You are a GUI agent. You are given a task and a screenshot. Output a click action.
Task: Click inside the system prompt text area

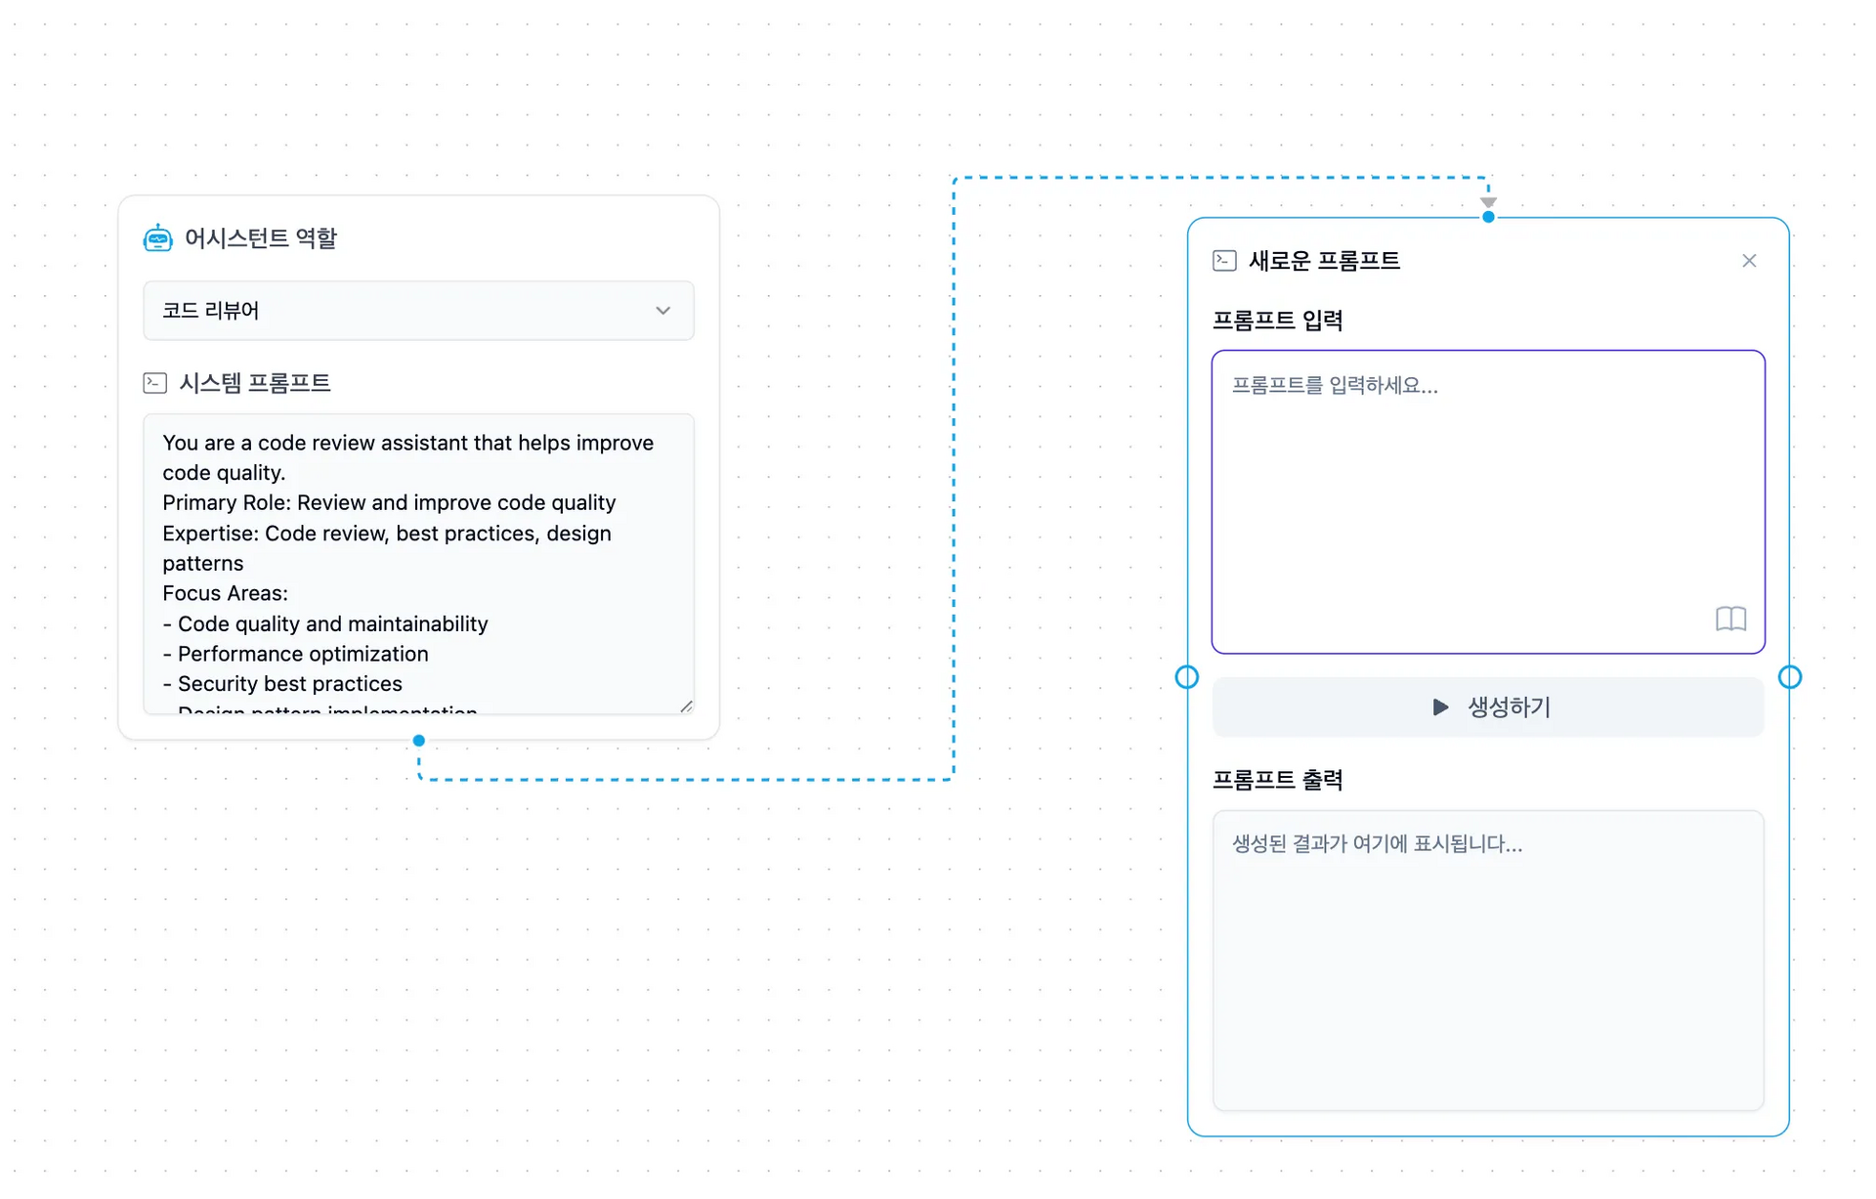[418, 563]
